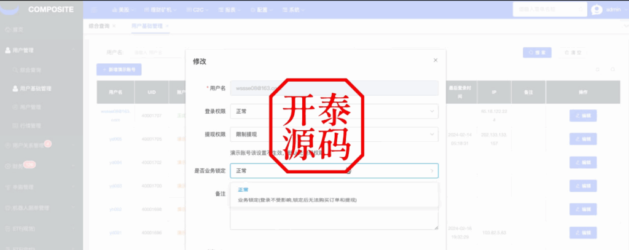Click the COMPOSITE logo
The width and height of the screenshot is (629, 250).
[51, 9]
